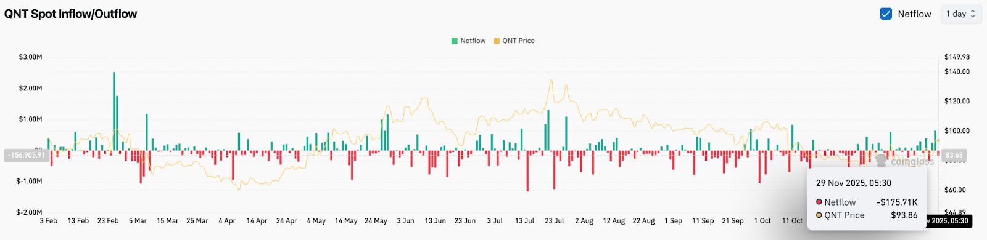Click the $2.00M left axis label
This screenshot has height=240, width=987.
coord(30,89)
